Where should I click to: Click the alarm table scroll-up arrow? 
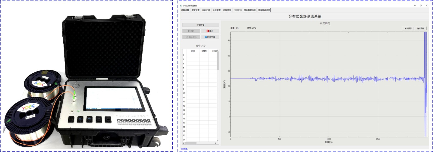pos(218,51)
